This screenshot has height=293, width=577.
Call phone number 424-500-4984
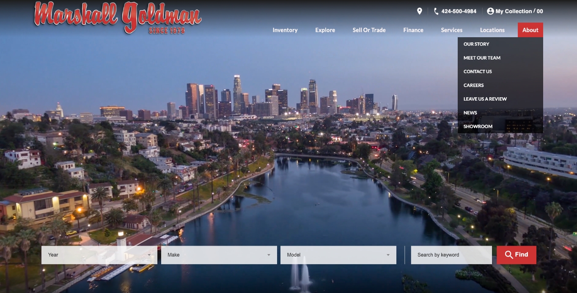coord(459,11)
